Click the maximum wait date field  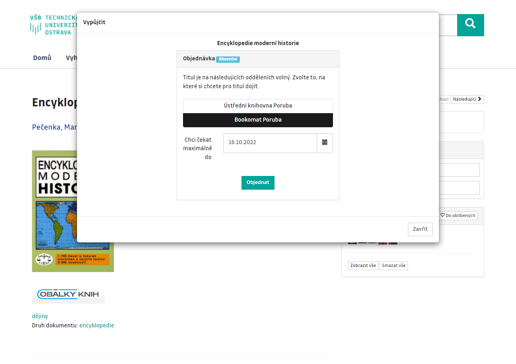click(270, 143)
